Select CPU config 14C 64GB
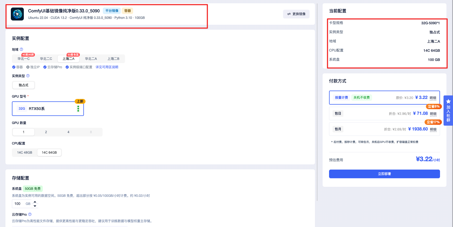 pyautogui.click(x=49, y=153)
